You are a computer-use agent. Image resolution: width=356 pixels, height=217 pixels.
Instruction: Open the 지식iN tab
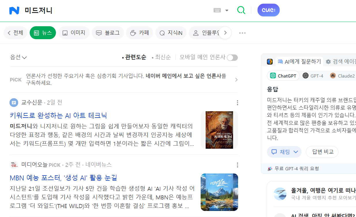tap(171, 33)
